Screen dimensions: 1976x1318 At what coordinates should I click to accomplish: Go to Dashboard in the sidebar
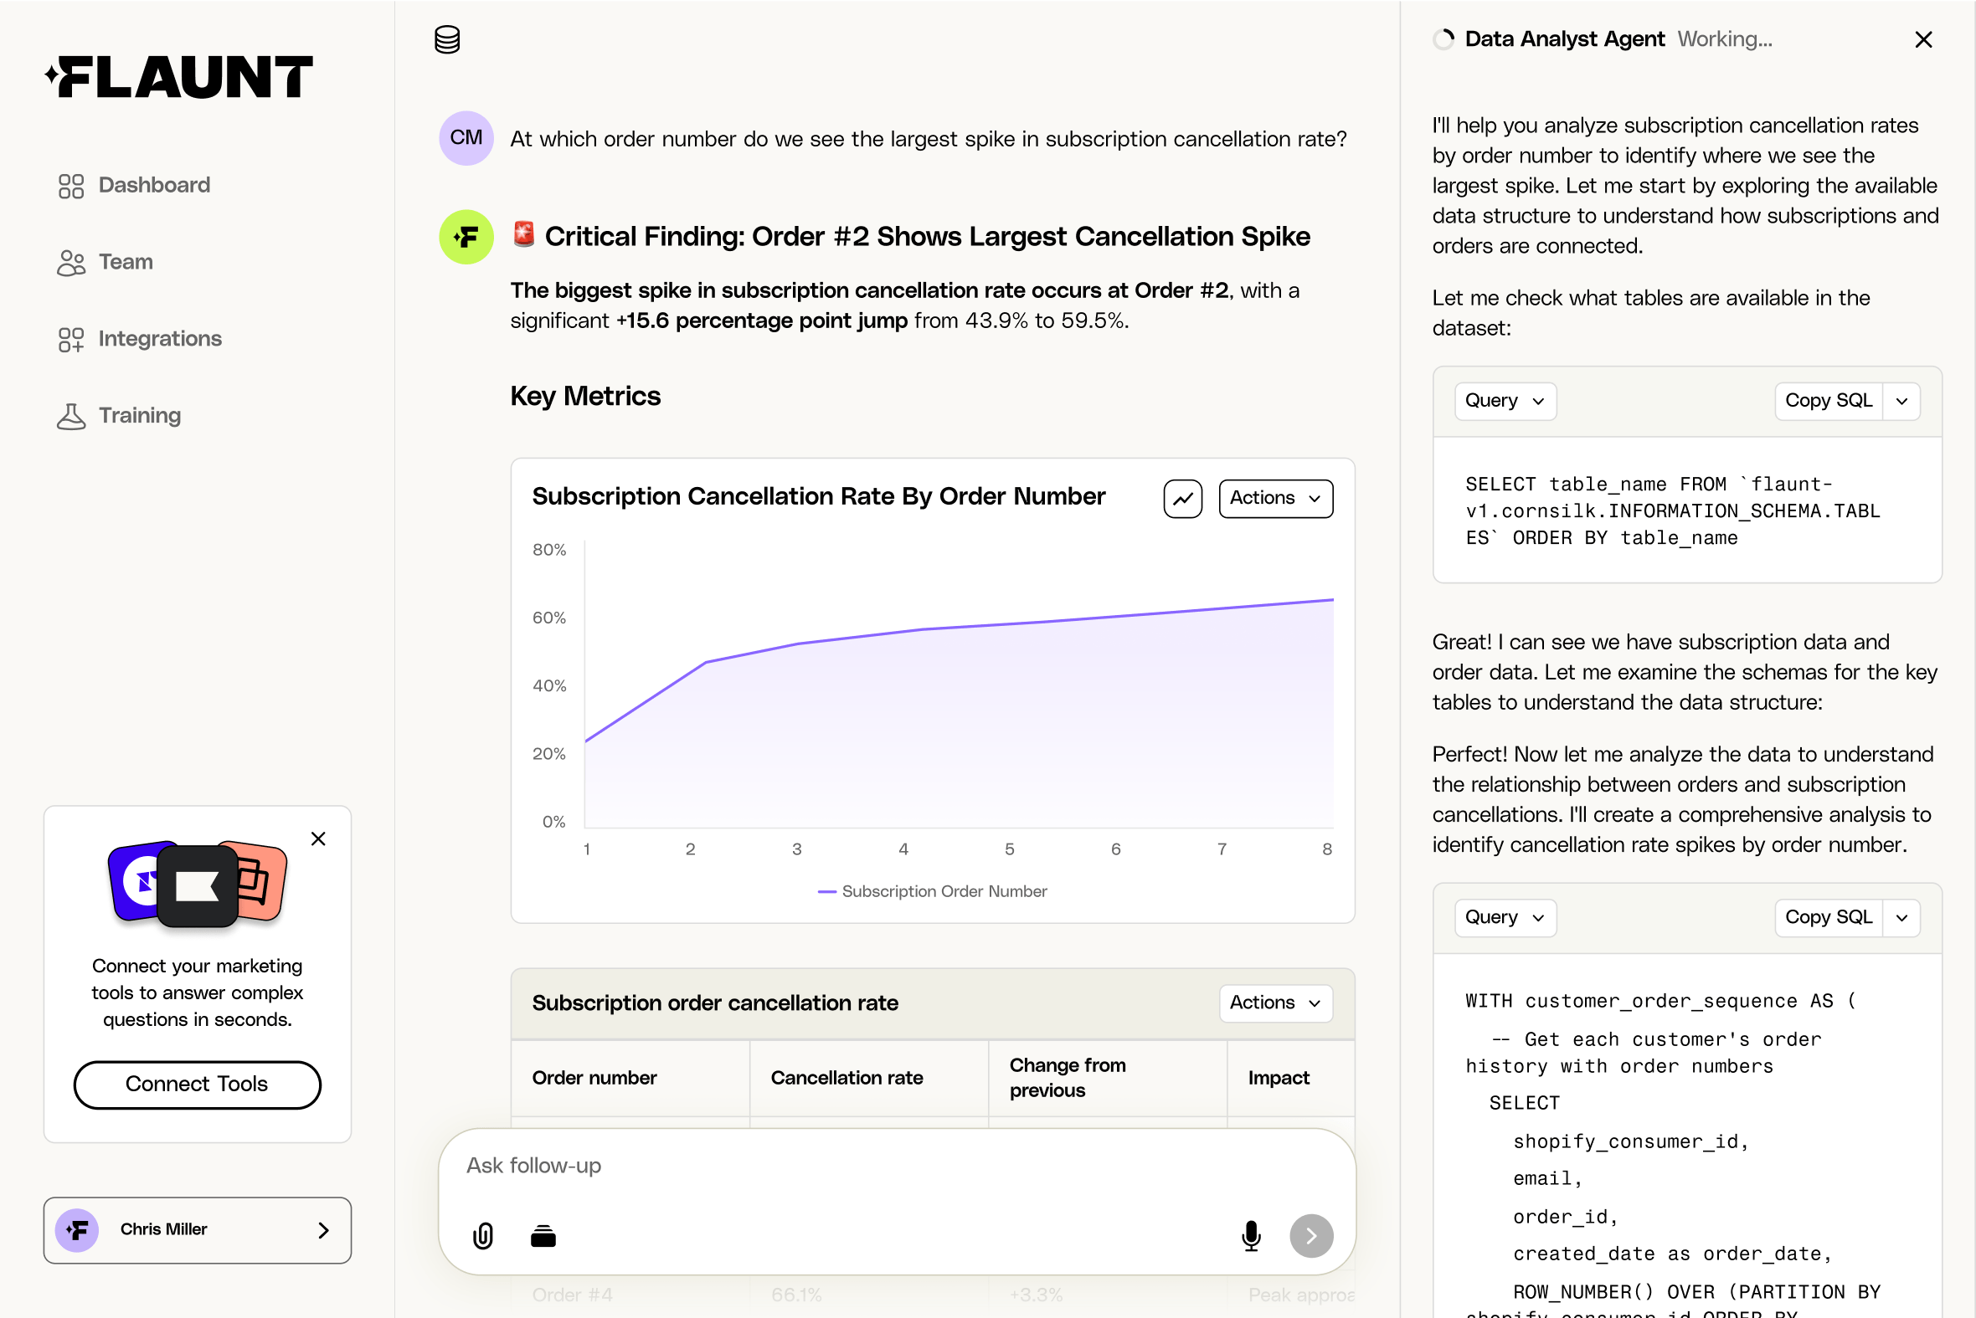(x=154, y=185)
